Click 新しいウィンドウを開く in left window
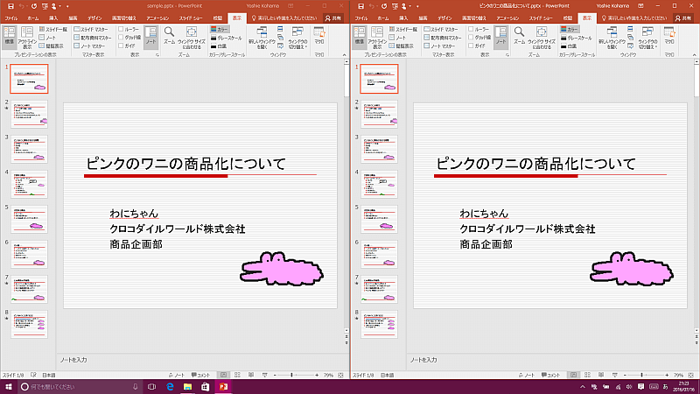This screenshot has height=394, width=700. point(262,38)
